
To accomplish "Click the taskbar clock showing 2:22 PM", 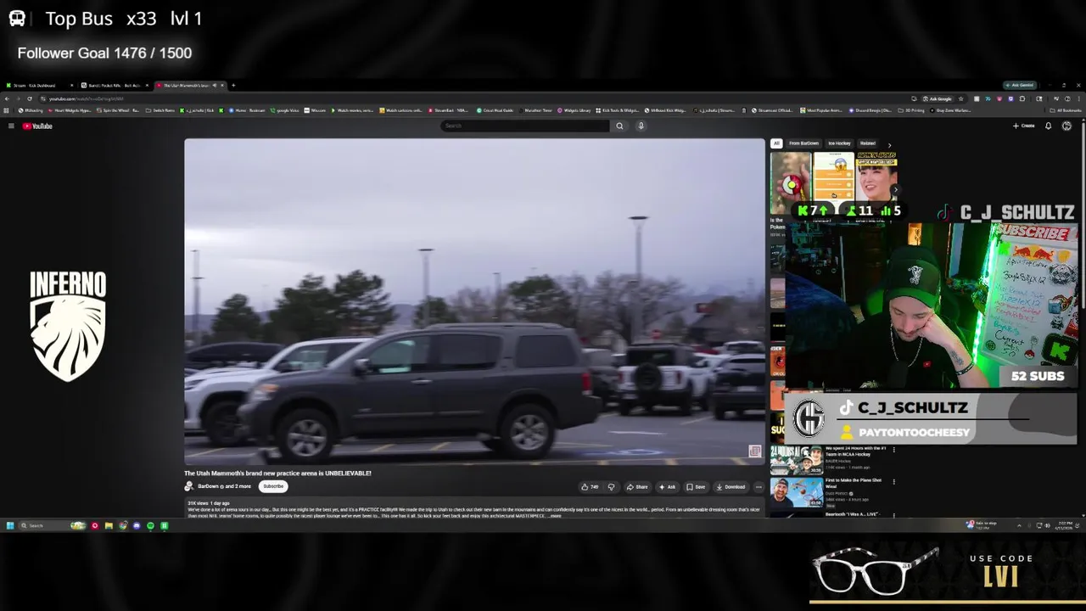I will (1066, 525).
